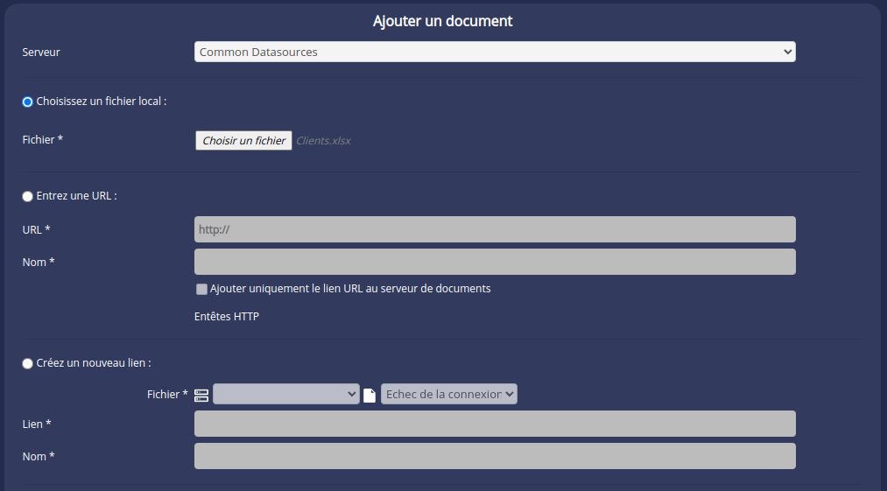Click the URL field with http:// placeholder
The width and height of the screenshot is (887, 491).
click(x=494, y=229)
